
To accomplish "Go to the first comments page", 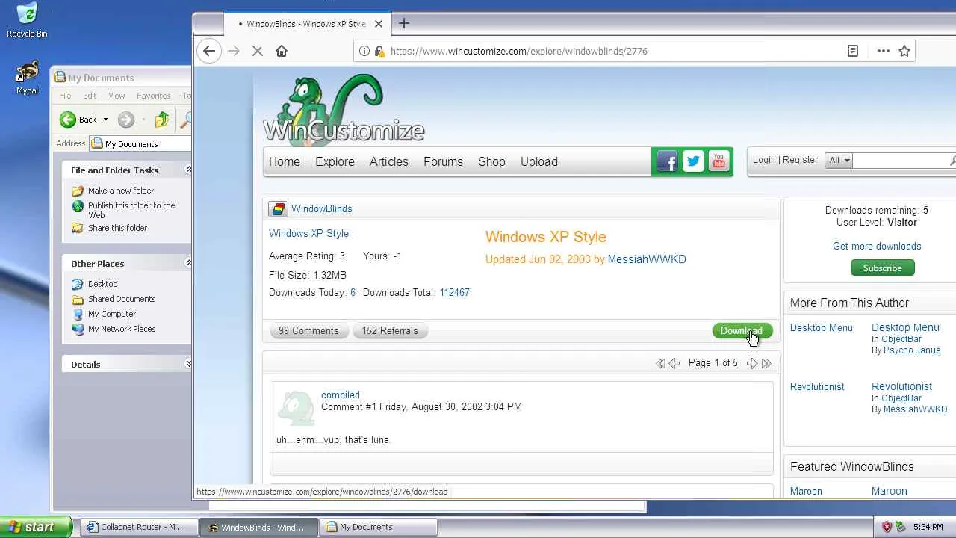I will pos(660,363).
